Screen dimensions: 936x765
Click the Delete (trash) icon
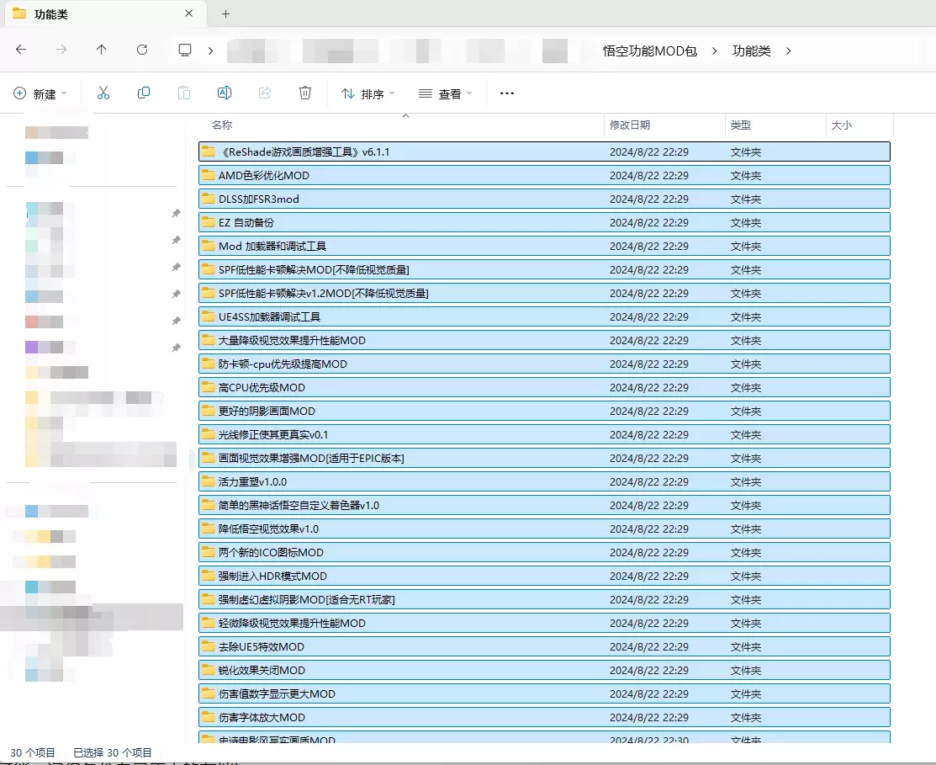[304, 93]
